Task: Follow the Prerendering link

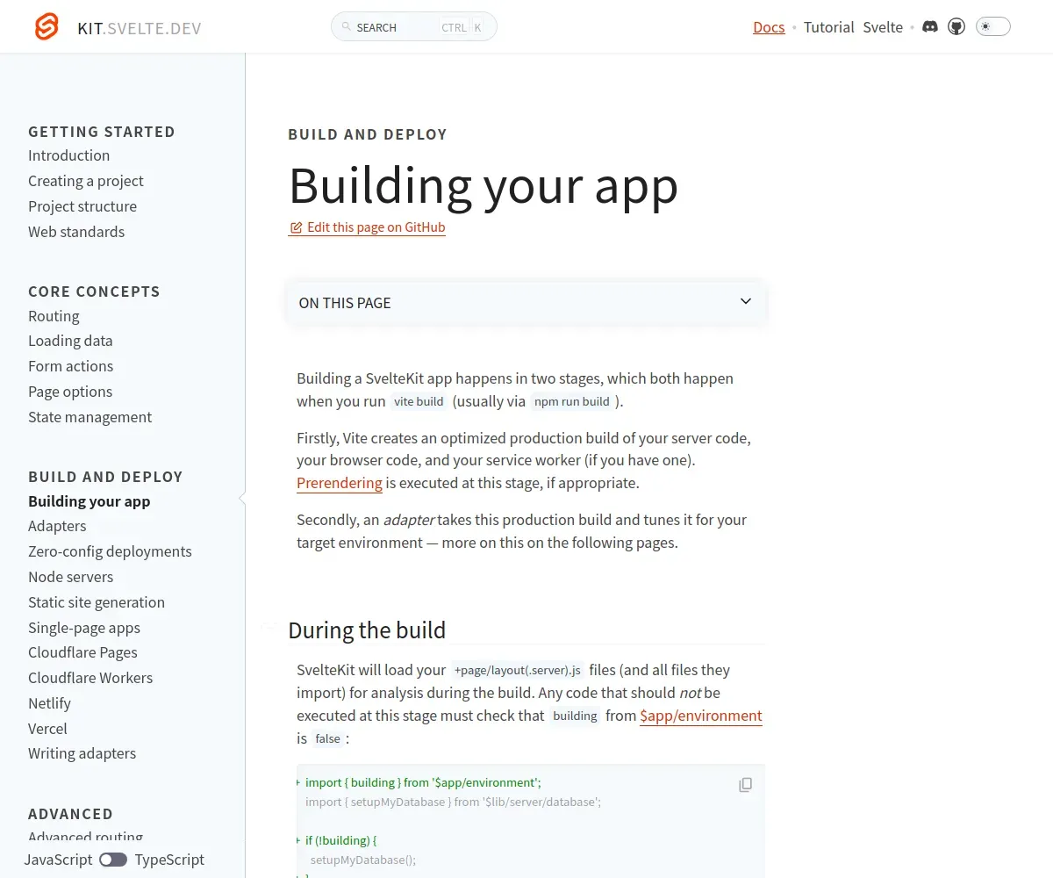Action: (340, 483)
